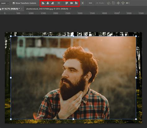Click the top-center transform handle
This screenshot has width=147, height=128.
click(x=73, y=36)
